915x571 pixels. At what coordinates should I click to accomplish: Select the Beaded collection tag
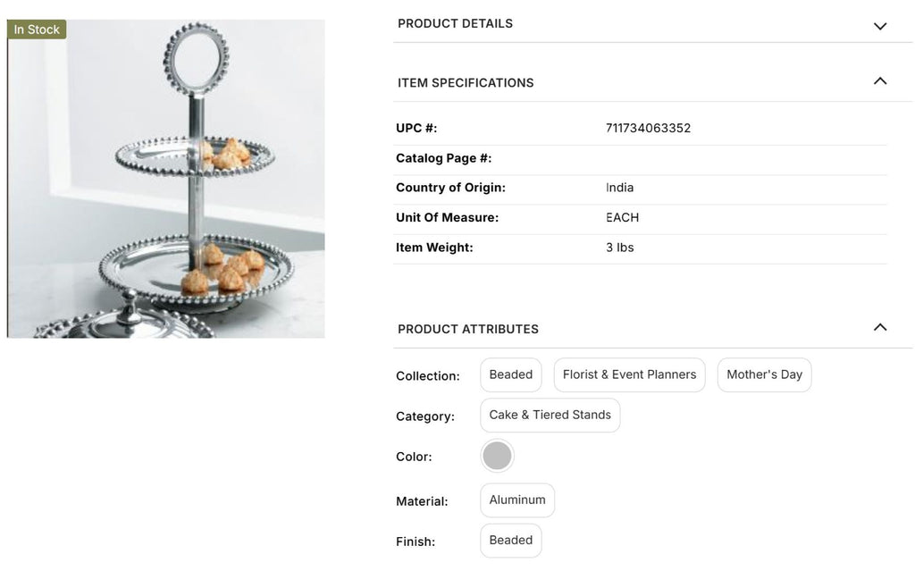click(x=511, y=375)
